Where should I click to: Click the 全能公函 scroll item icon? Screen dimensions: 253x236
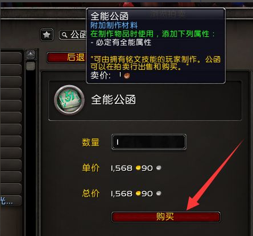click(x=69, y=100)
